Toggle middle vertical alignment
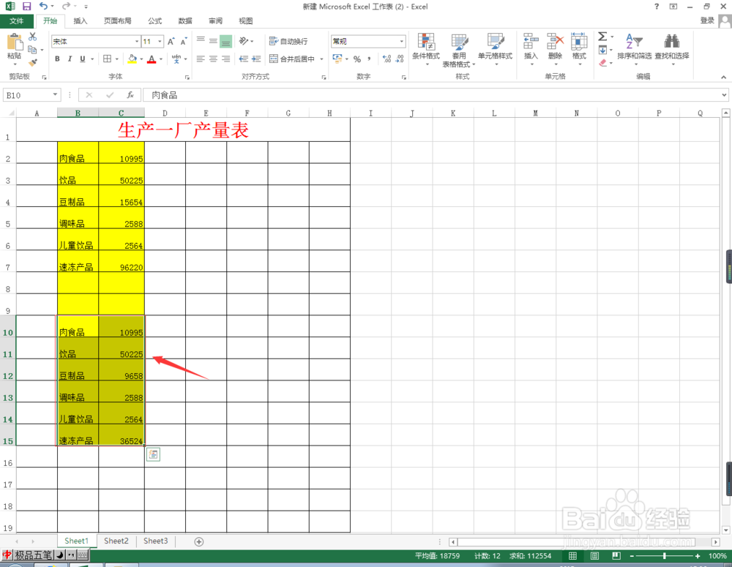Screen dimensions: 732x567 point(213,41)
